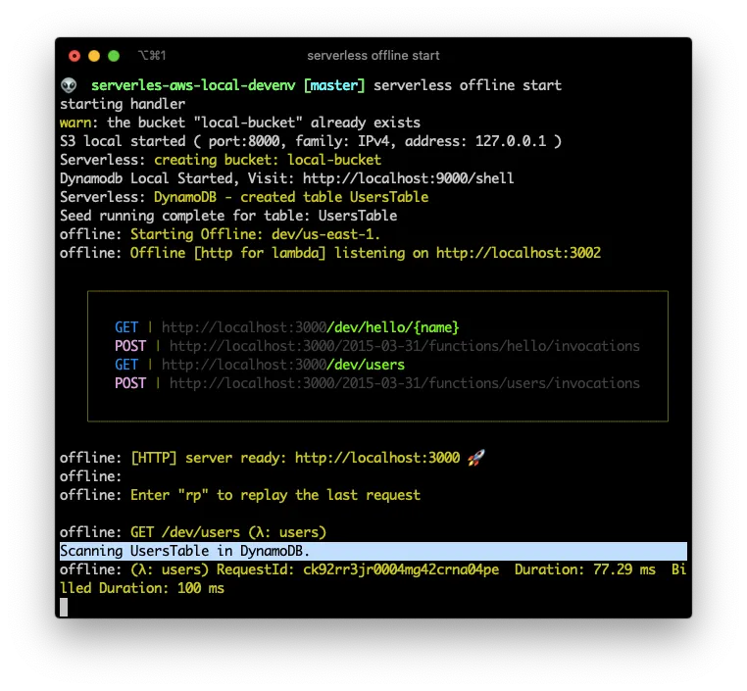Click the terminal cursor block at bottom

64,607
